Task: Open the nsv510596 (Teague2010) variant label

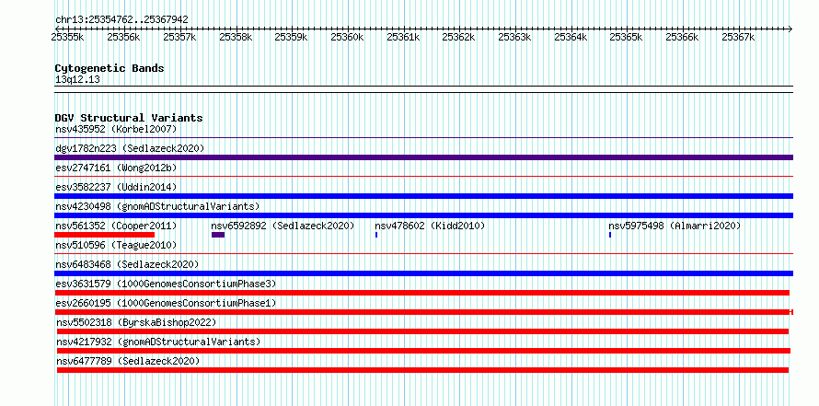Action: click(x=116, y=245)
